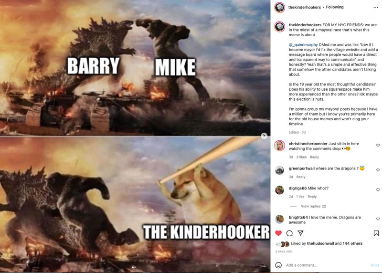This screenshot has height=273, width=382.
Task: Like christinecherbonnier's comment heart
Action: coord(378,145)
